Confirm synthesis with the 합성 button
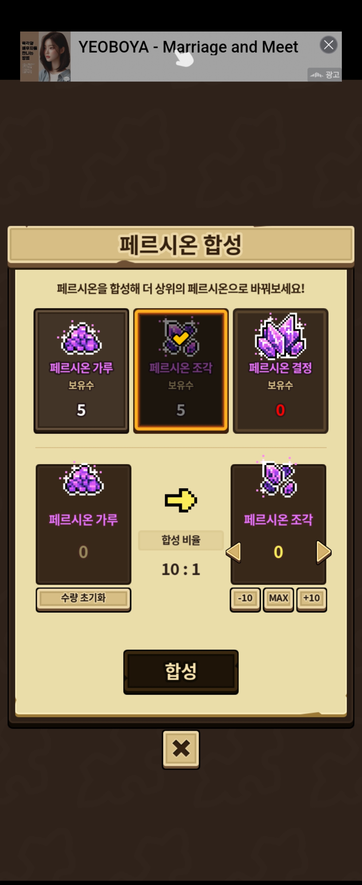Image resolution: width=362 pixels, height=885 pixels. tap(181, 672)
